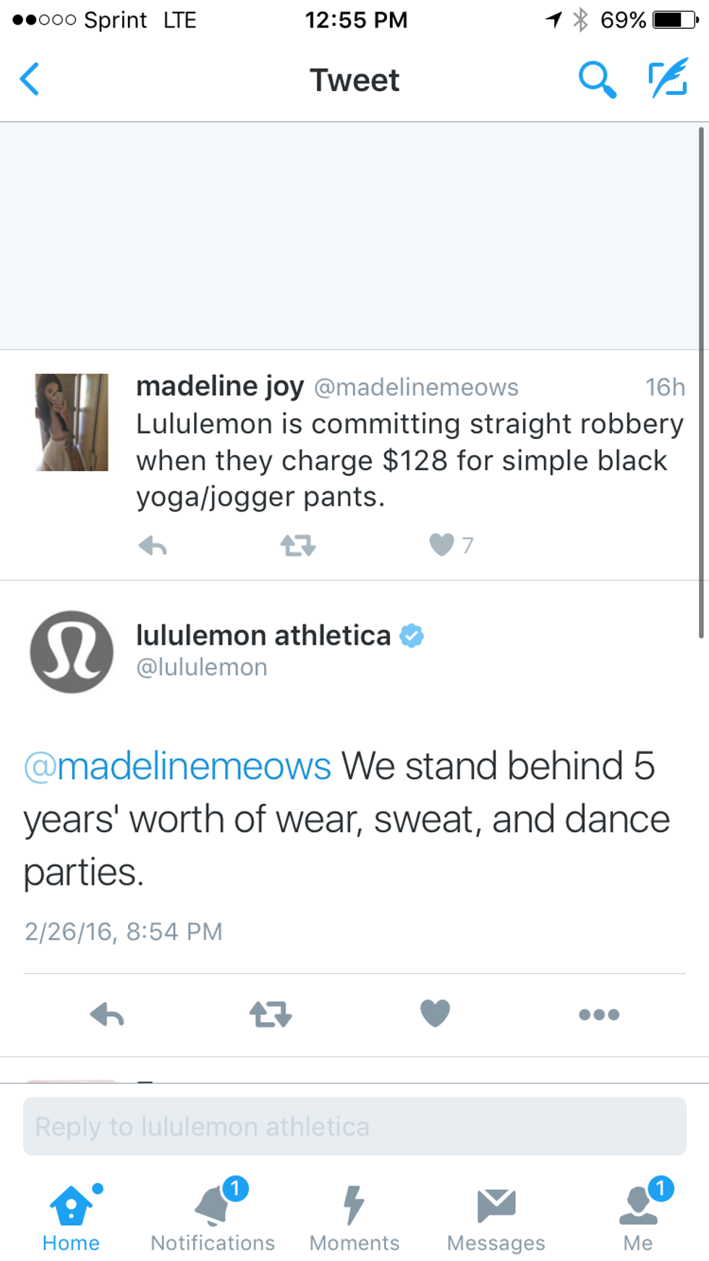
Task: Retweet madeline joy's tweet
Action: tap(298, 545)
